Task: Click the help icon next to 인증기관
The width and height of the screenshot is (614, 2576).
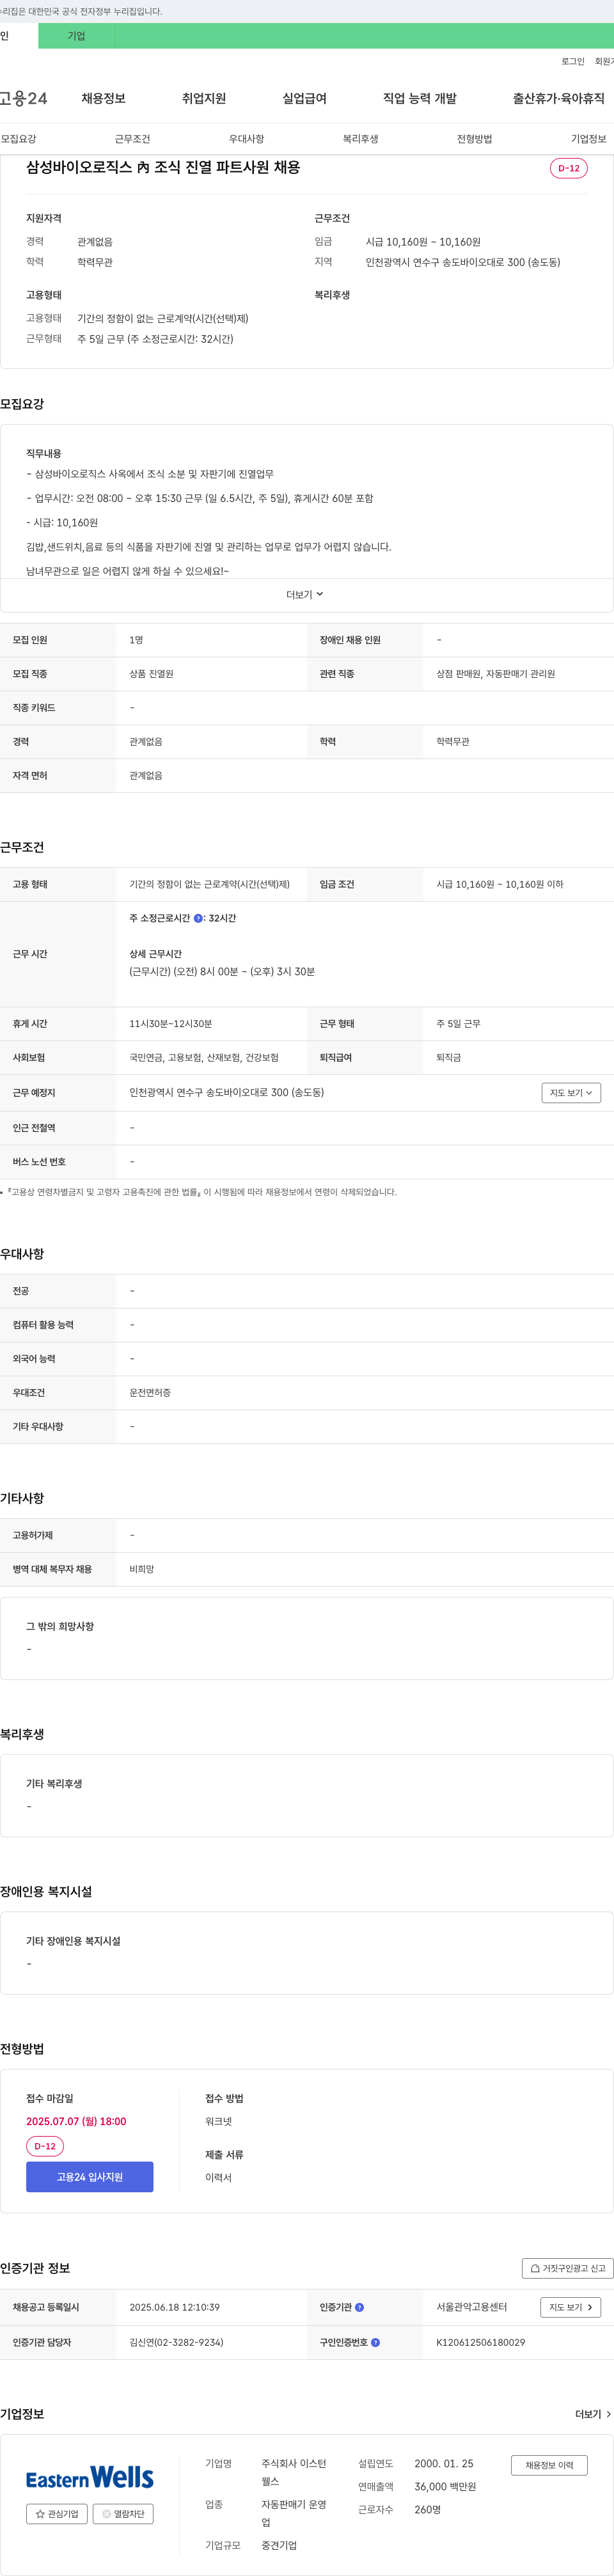Action: click(x=359, y=2308)
